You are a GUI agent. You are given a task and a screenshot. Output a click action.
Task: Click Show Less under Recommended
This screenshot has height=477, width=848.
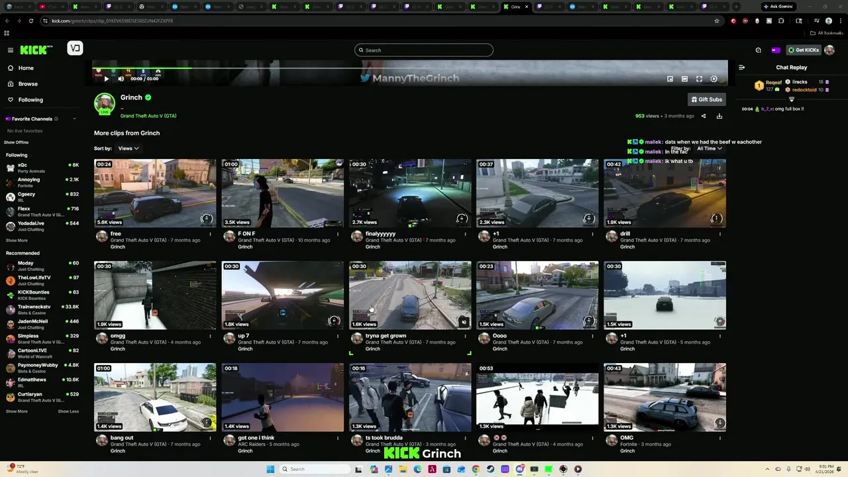point(68,411)
